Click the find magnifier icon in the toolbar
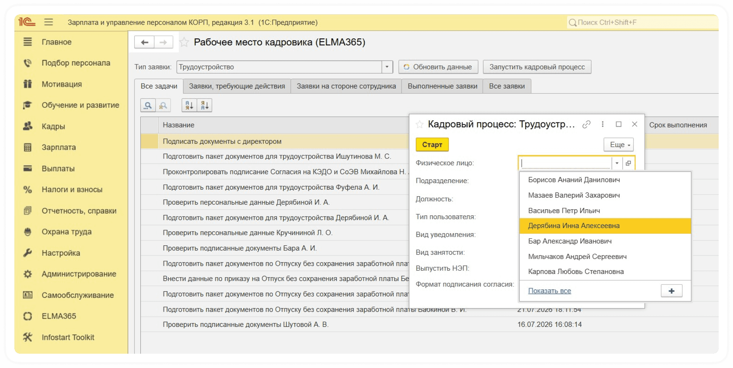The height and width of the screenshot is (368, 733). point(148,105)
